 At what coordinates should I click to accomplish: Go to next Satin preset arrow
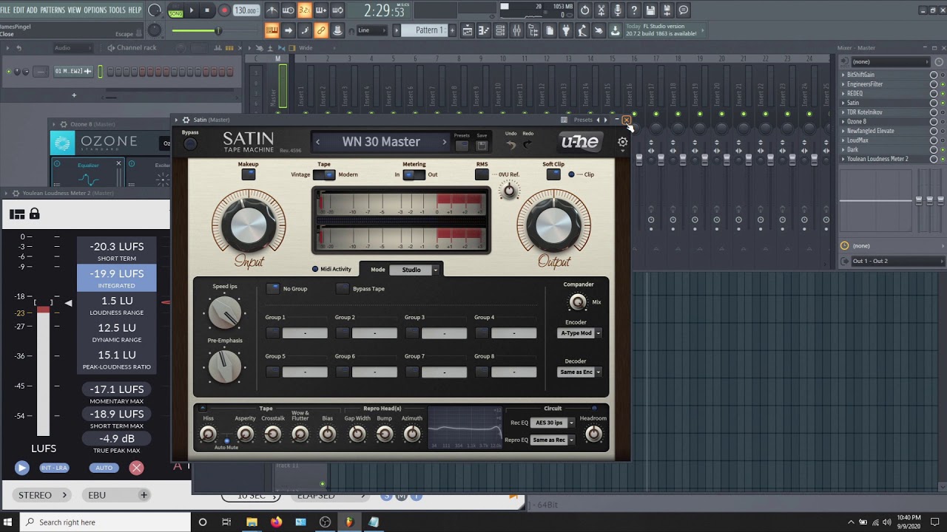(445, 142)
